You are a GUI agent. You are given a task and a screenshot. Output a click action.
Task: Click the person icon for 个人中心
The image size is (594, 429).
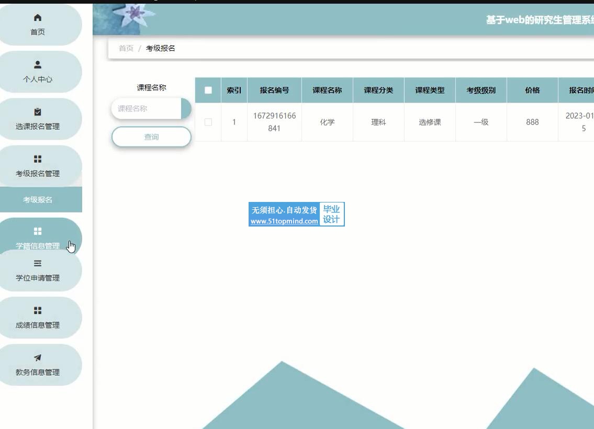[x=38, y=65]
